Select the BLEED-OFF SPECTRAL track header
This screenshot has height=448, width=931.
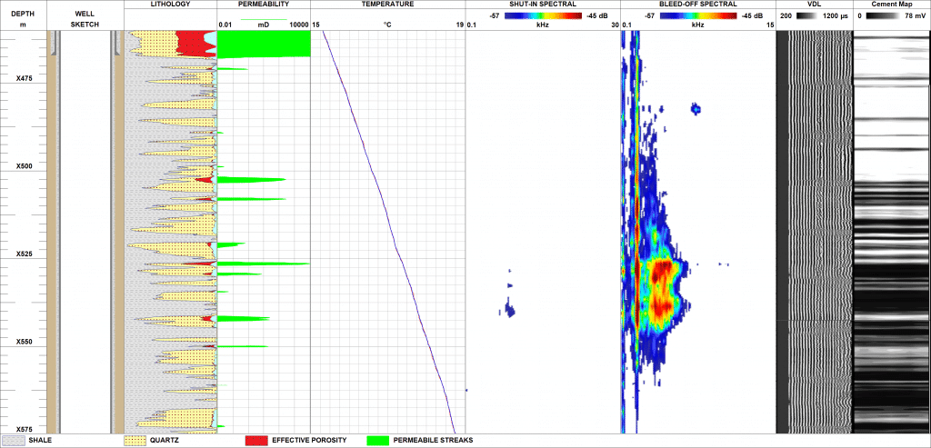697,5
